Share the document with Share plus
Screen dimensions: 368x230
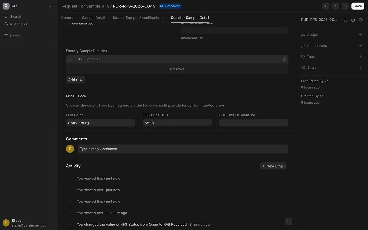[x=361, y=68]
